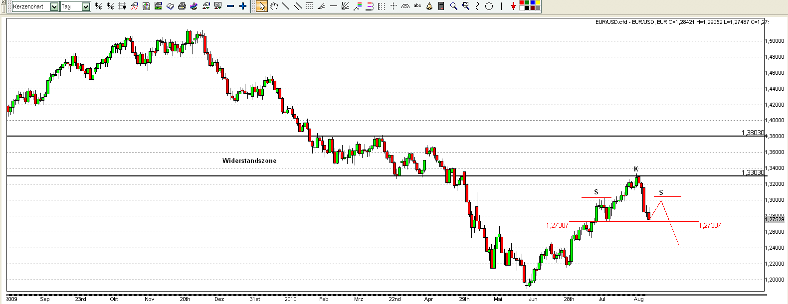Click the monitor with arrows icon
Image resolution: width=788 pixels, height=304 pixels.
218,6
